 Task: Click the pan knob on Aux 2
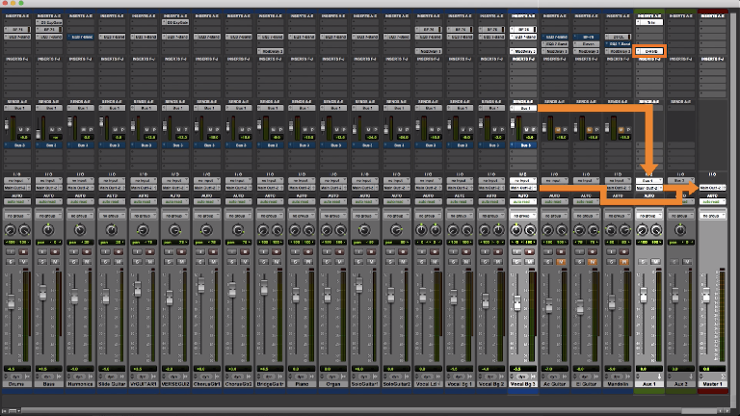point(681,231)
